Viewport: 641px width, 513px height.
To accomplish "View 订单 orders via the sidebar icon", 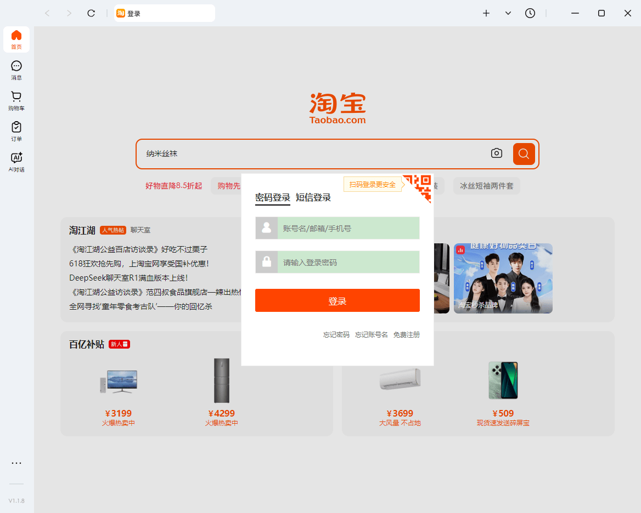I will tap(16, 132).
